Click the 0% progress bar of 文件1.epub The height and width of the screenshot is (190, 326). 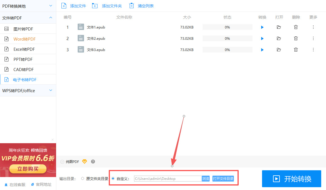[227, 27]
